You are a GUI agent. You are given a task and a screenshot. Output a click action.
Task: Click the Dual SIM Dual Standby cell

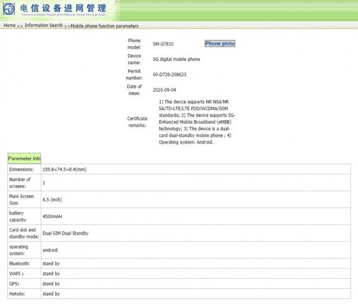click(x=65, y=233)
